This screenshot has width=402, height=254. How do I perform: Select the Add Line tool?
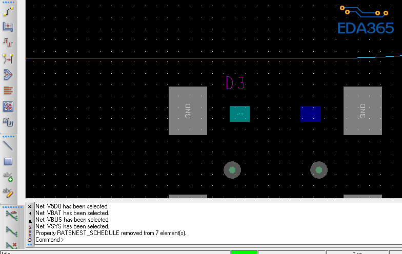[8, 145]
